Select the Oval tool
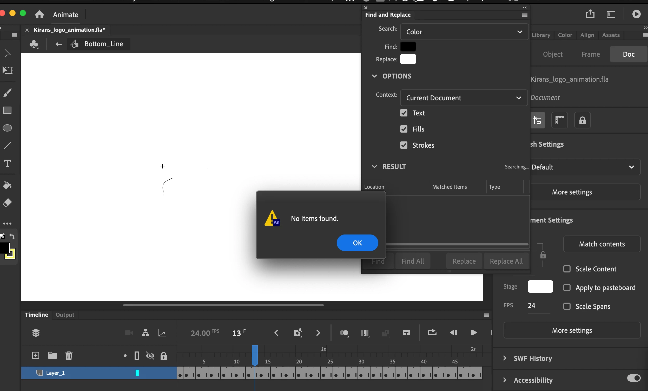Image resolution: width=648 pixels, height=391 pixels. [7, 128]
